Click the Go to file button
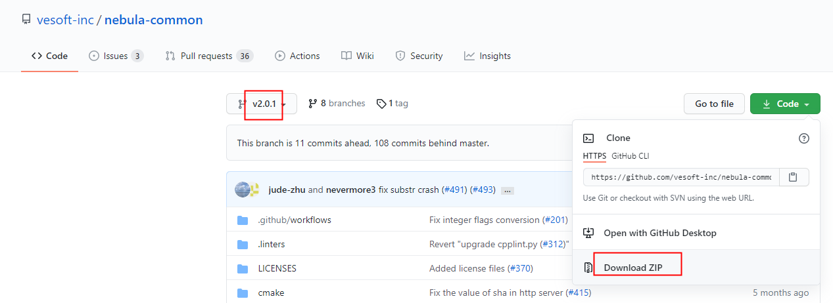The width and height of the screenshot is (833, 303). click(714, 104)
